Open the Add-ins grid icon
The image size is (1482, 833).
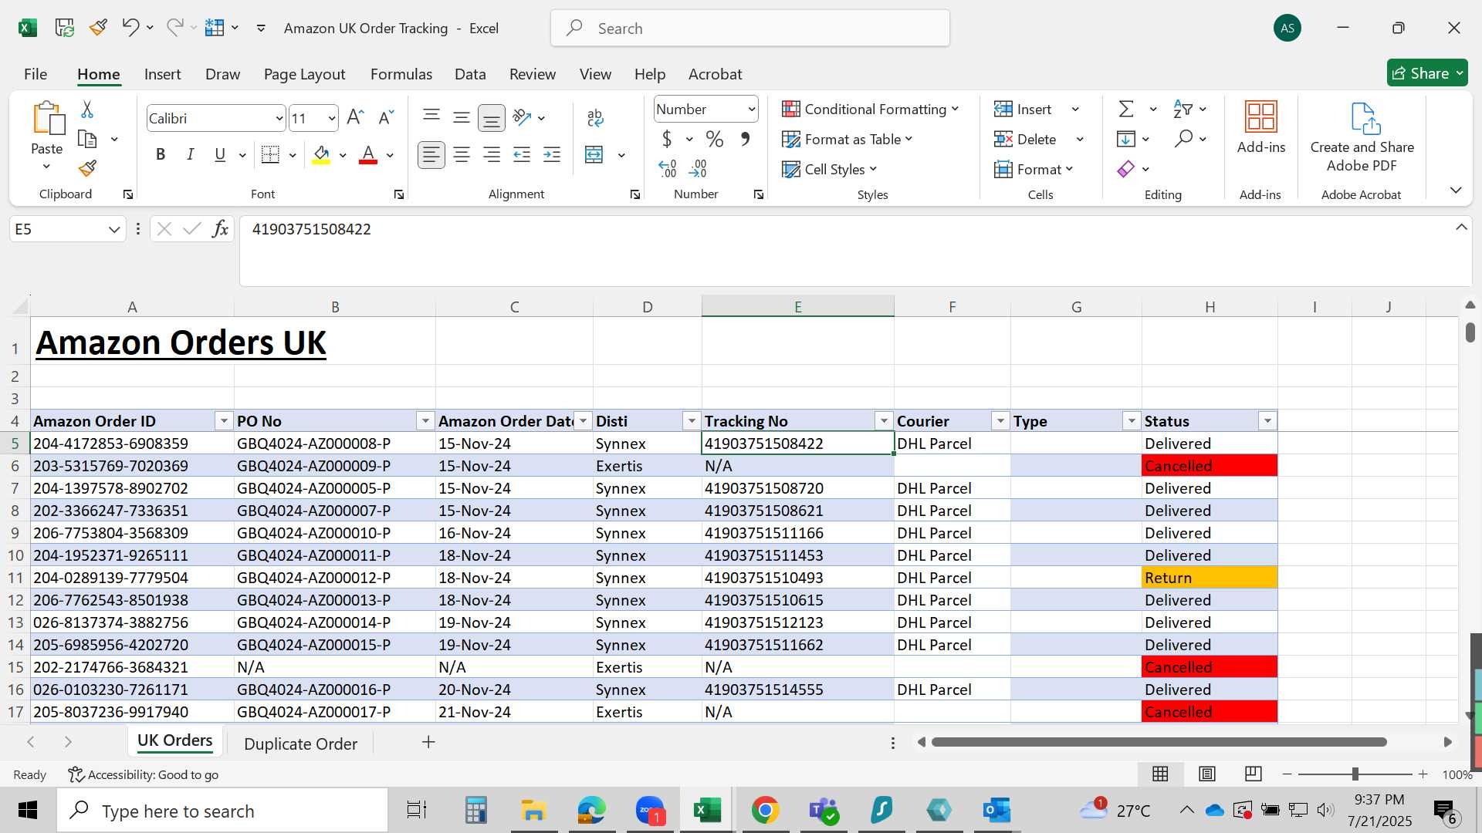point(1261,116)
